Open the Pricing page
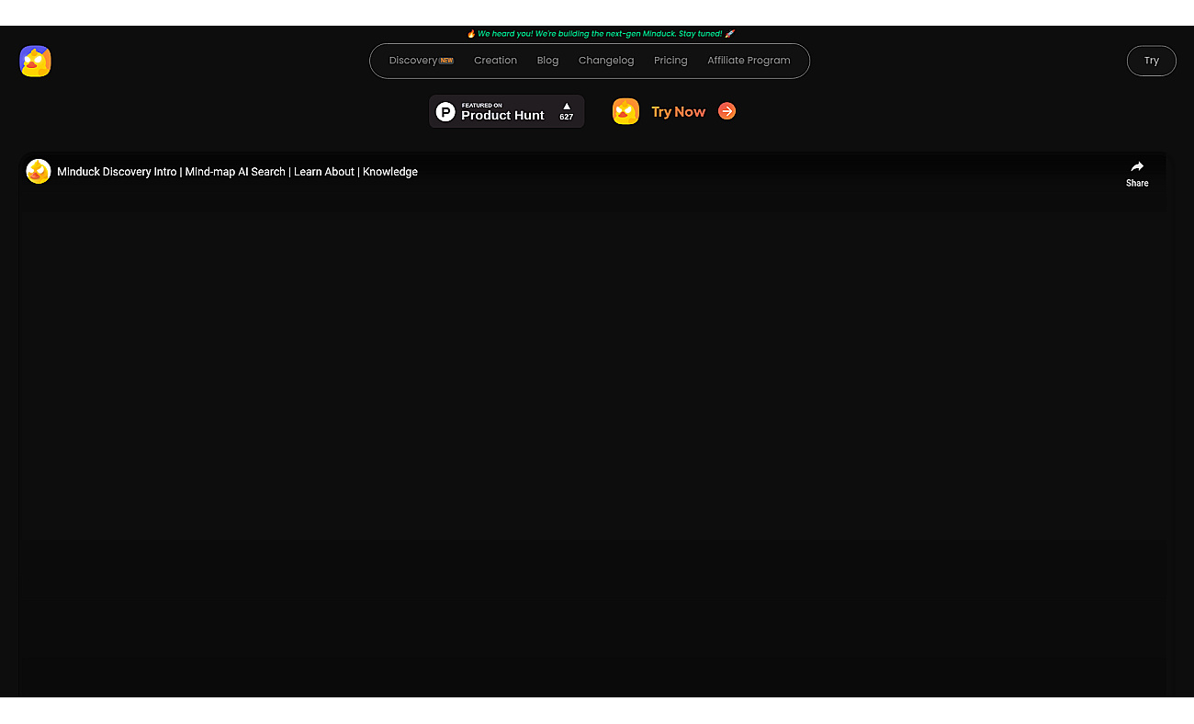The image size is (1194, 724). 670,61
